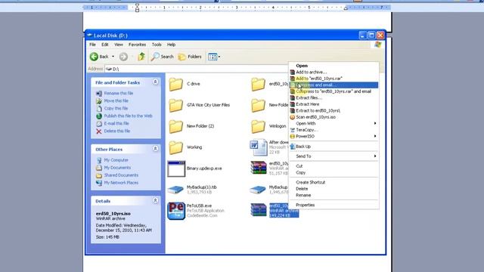This screenshot has height=272, width=484.
Task: Select the second MyBackup tib drive icon
Action: coord(258,190)
